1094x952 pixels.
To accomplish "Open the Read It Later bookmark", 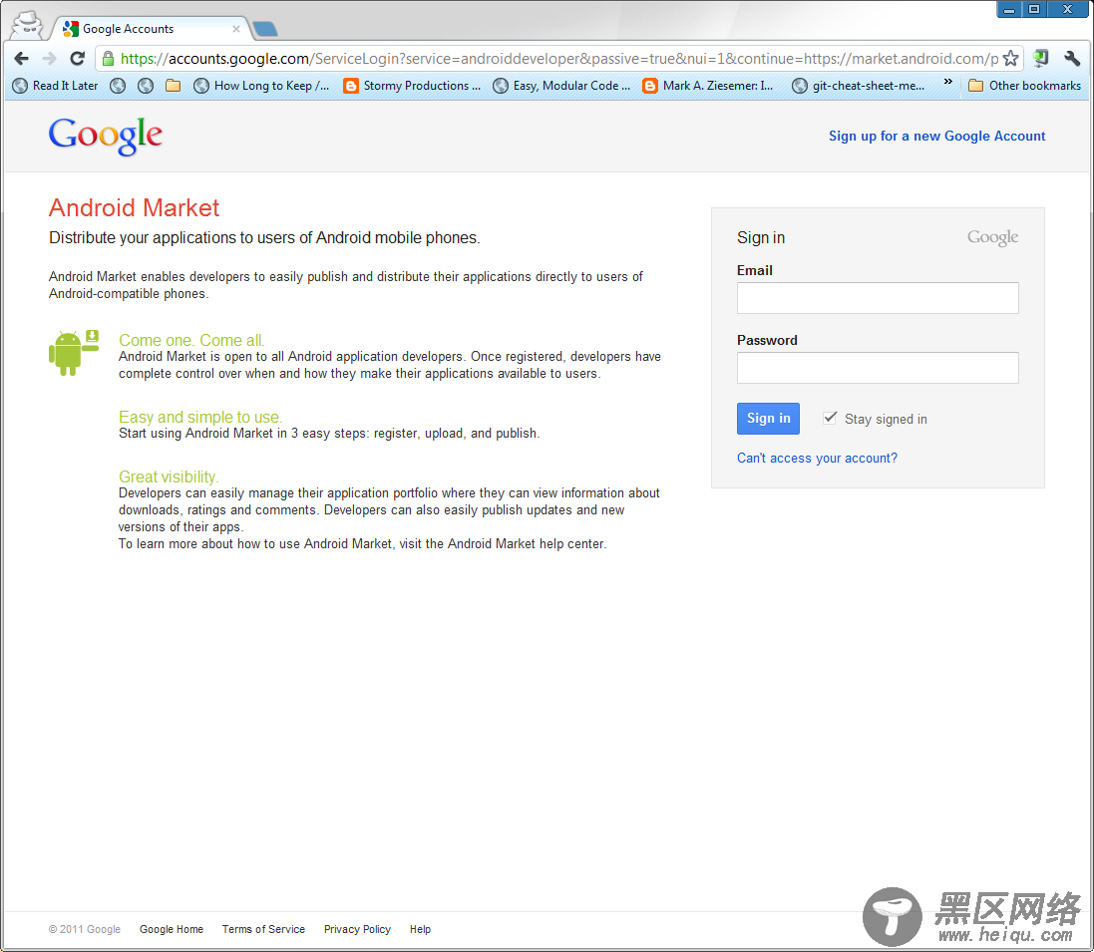I will coord(56,86).
